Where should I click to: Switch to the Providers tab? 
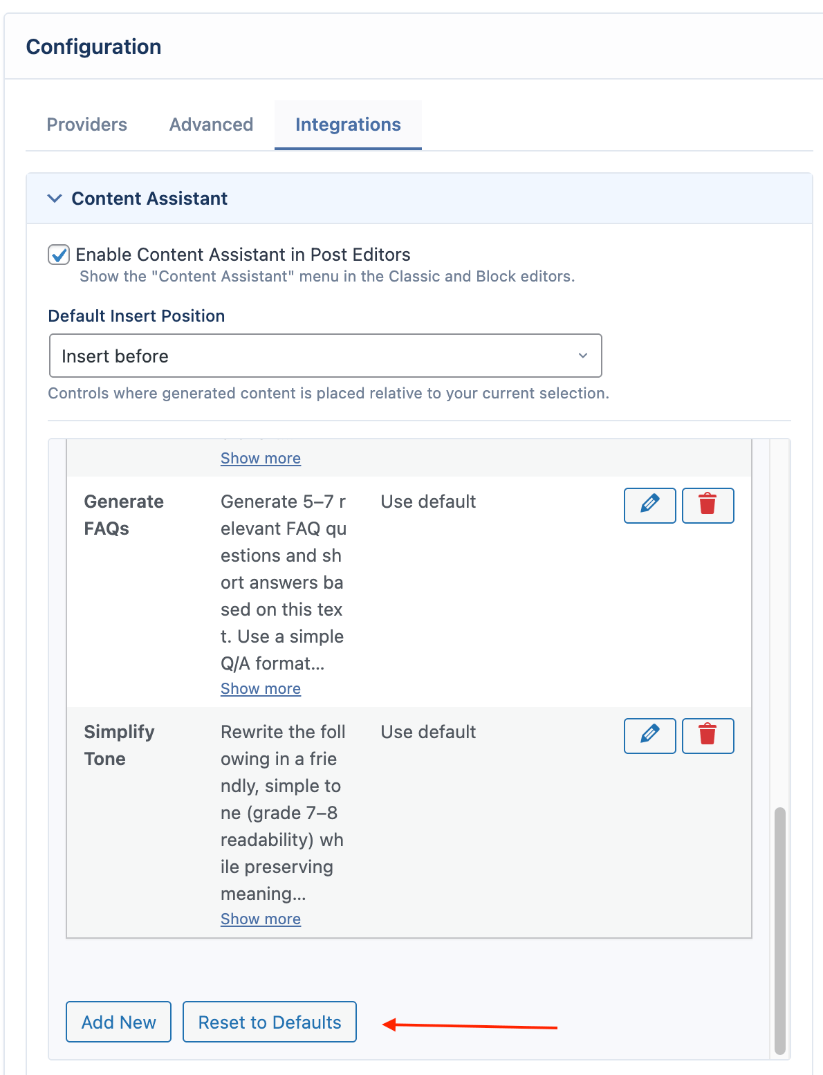[87, 125]
